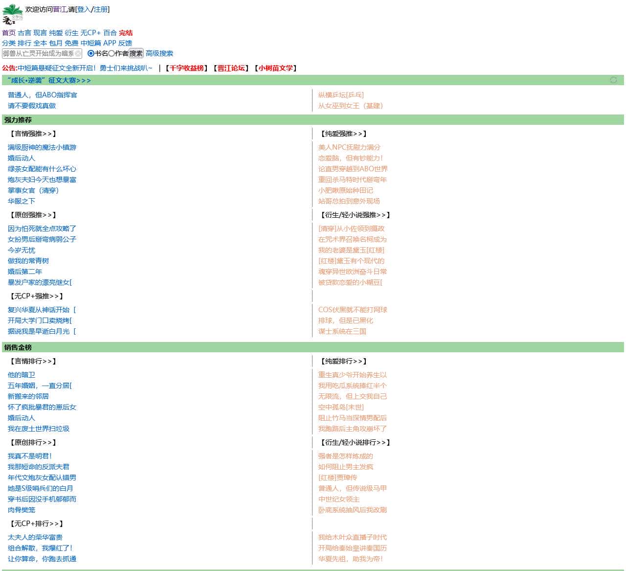This screenshot has width=626, height=571.
Task: Open the book 满级厨神的魔法小镇游
Action: 42,147
